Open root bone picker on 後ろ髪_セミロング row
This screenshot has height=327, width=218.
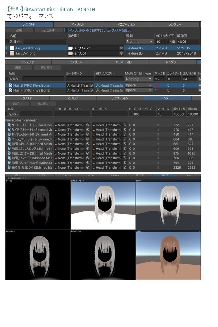pyautogui.click(x=125, y=167)
